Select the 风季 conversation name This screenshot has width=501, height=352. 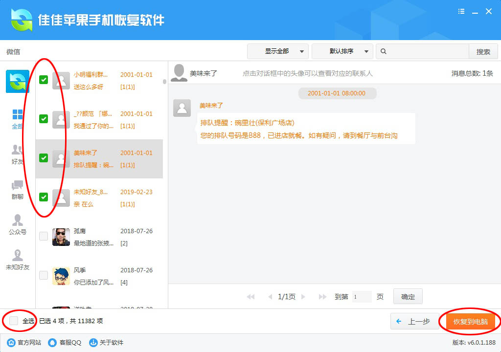click(x=80, y=270)
